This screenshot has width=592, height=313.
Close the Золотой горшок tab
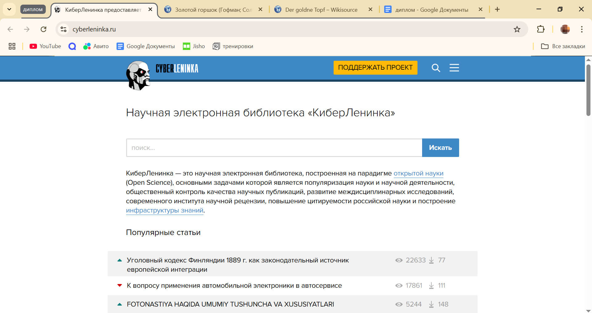260,10
